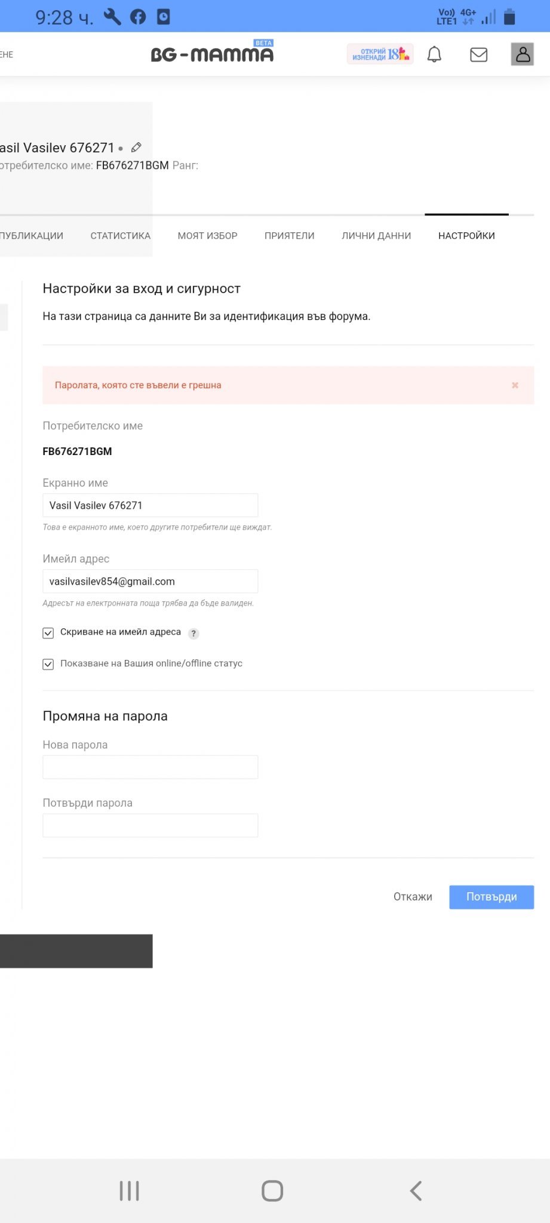
Task: Dismiss the wrong password error message
Action: coord(515,385)
